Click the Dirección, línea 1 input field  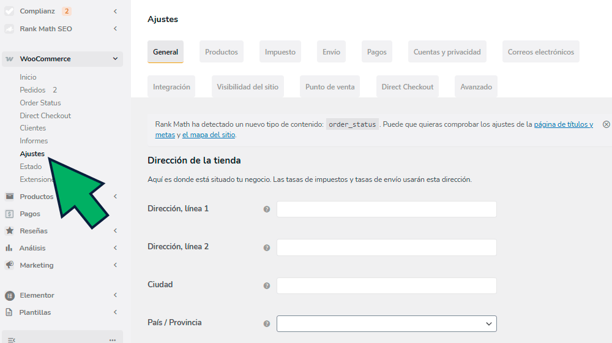coord(386,209)
